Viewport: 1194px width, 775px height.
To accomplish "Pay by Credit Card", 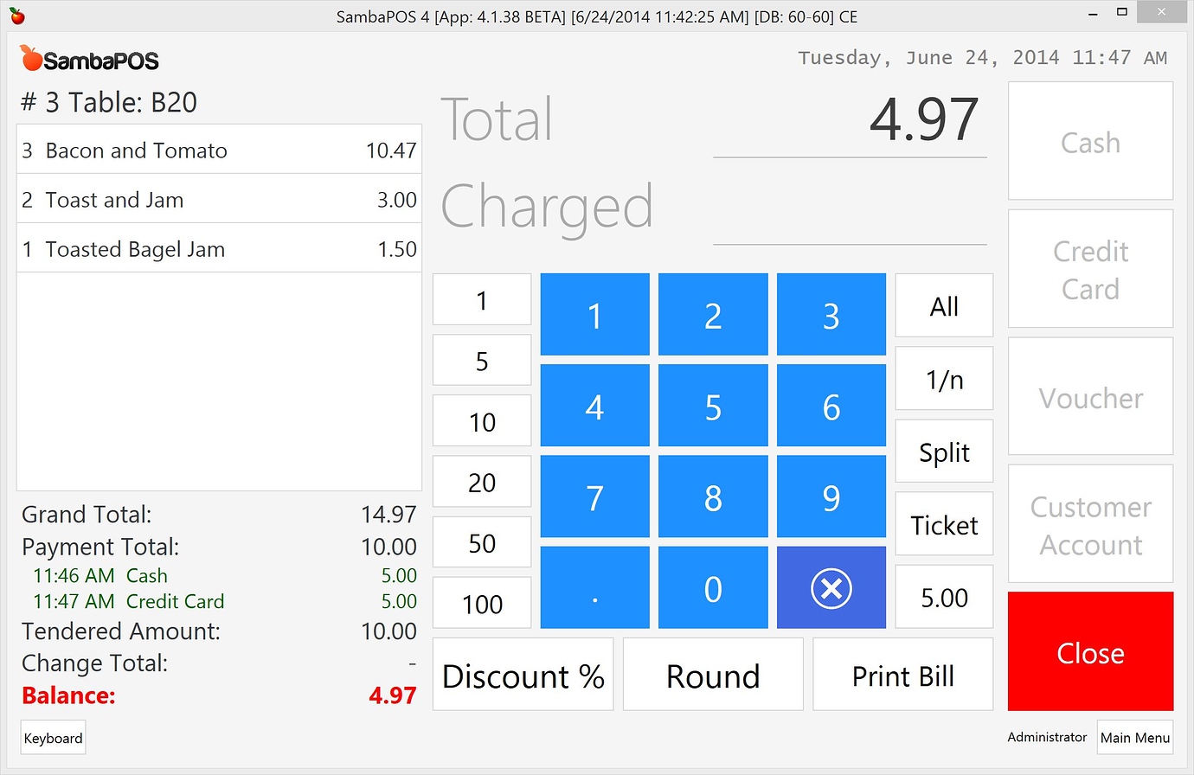I will (1090, 268).
